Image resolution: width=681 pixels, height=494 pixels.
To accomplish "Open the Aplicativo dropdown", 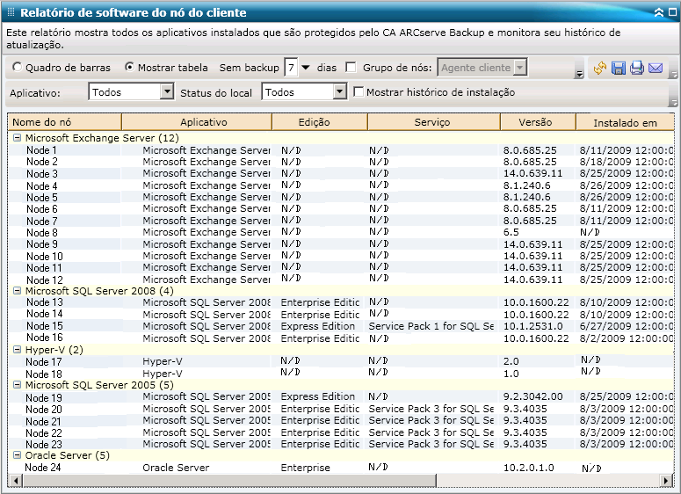I will coord(167,92).
